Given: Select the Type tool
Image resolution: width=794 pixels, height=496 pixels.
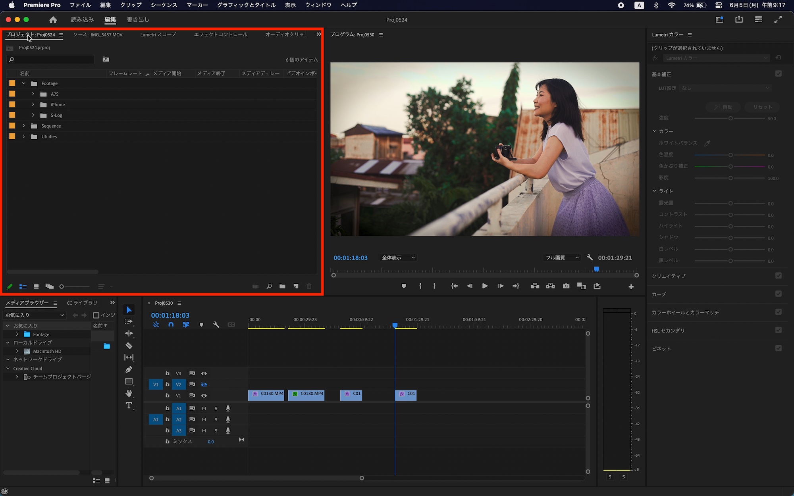Looking at the screenshot, I should point(129,405).
